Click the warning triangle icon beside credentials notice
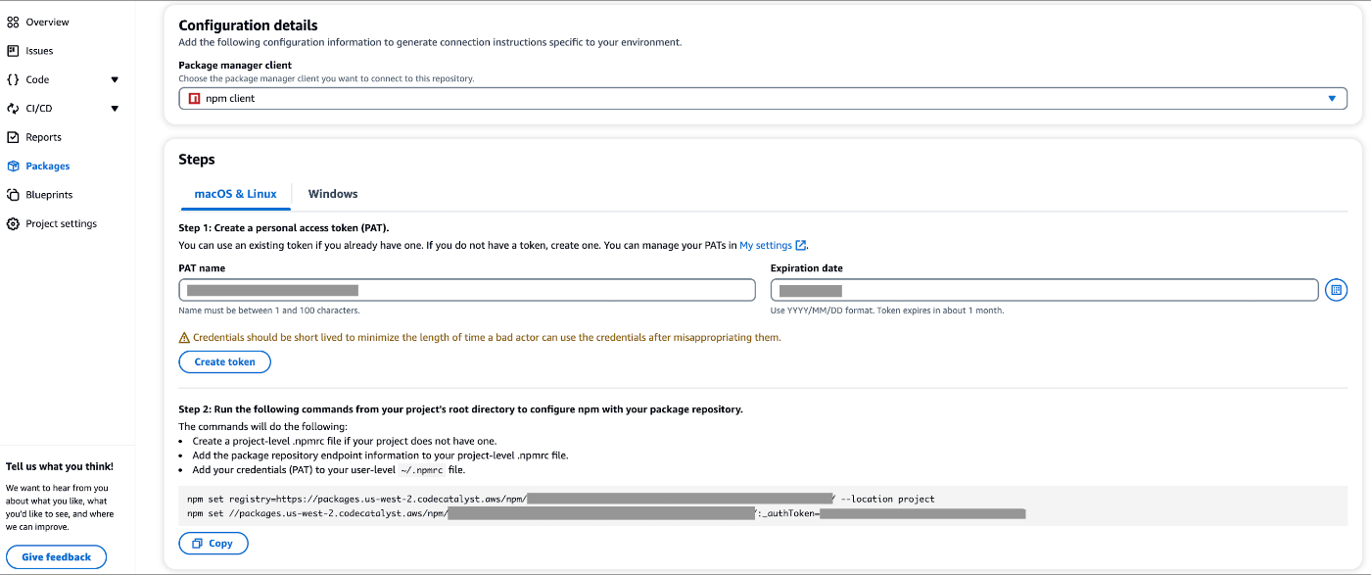 point(184,337)
